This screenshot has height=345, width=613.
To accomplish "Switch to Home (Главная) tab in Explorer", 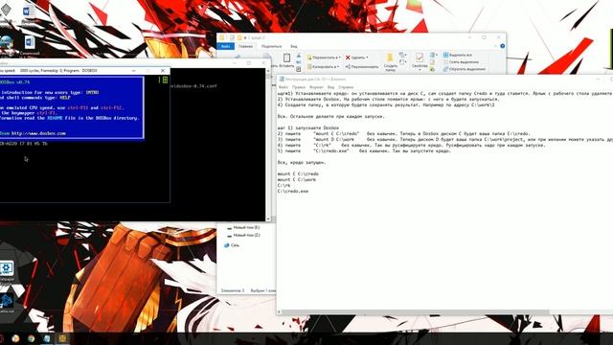I will point(245,46).
